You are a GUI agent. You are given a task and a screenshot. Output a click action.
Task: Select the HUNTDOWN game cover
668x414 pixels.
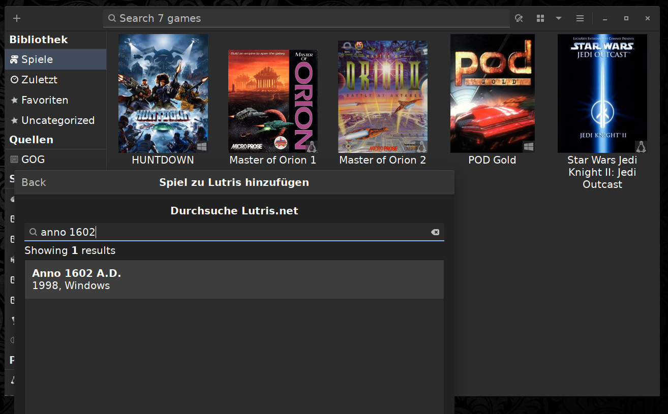tap(163, 93)
